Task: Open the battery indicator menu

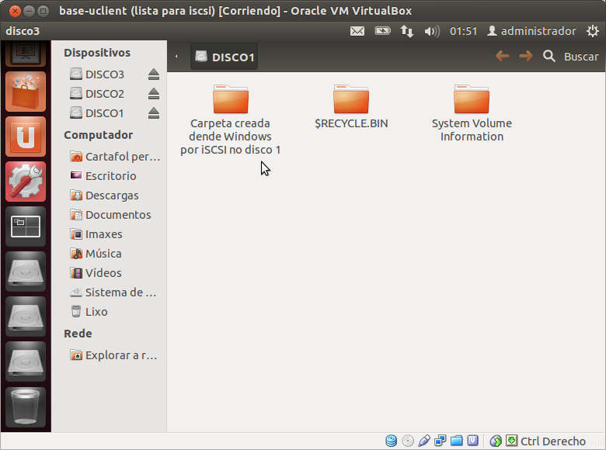Action: [x=382, y=30]
